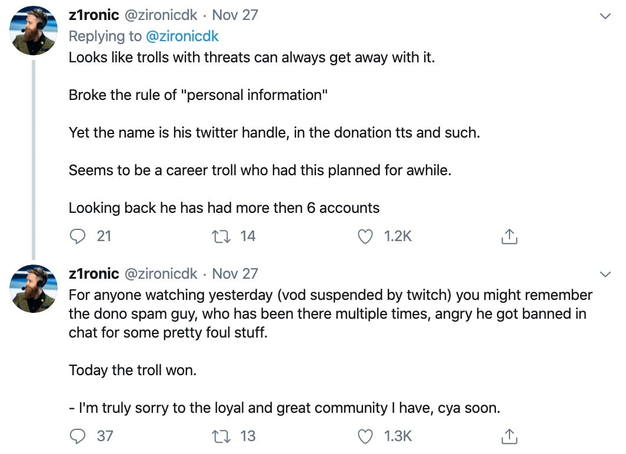
Task: Click the @zironicdk handle on the second tweet
Action: pos(161,273)
